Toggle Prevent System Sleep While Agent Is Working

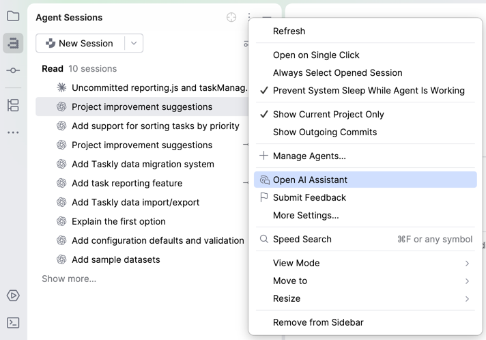pos(365,90)
